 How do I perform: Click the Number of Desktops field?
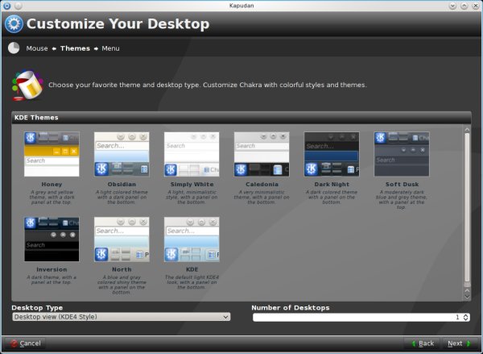pos(354,317)
